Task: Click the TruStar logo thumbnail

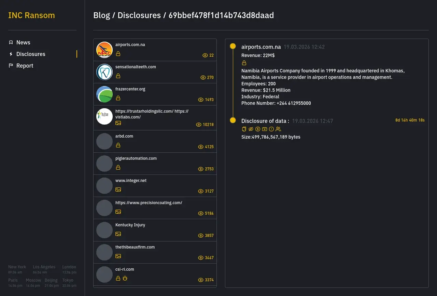Action: click(x=104, y=116)
